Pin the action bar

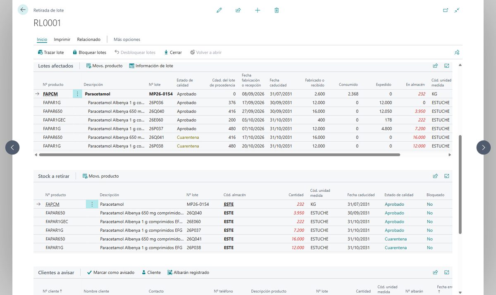[x=457, y=52]
